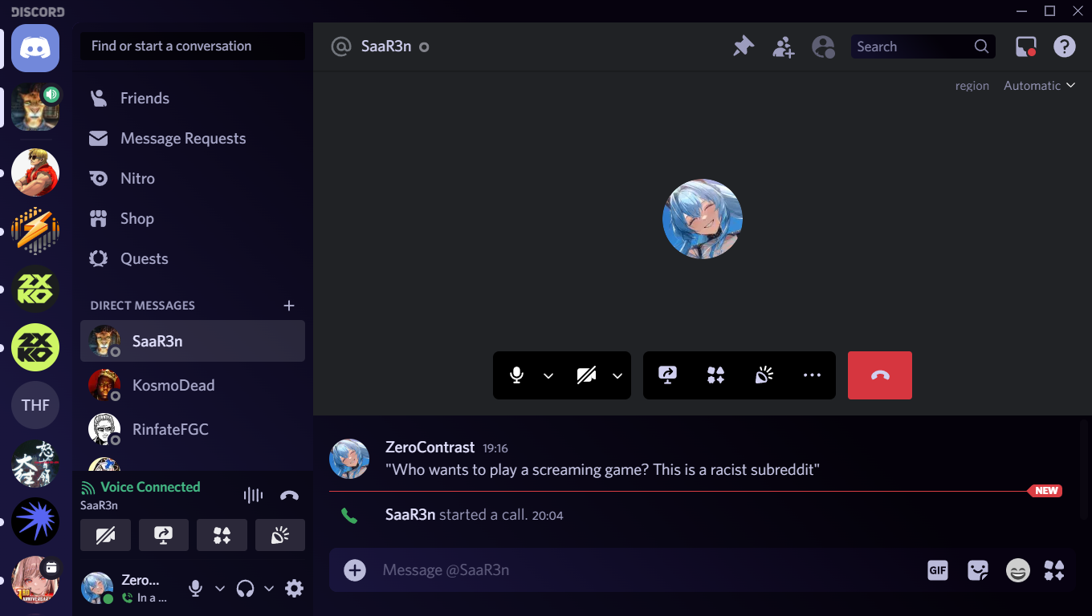Open the dark 2XKO server icon
The image size is (1092, 616).
(35, 289)
